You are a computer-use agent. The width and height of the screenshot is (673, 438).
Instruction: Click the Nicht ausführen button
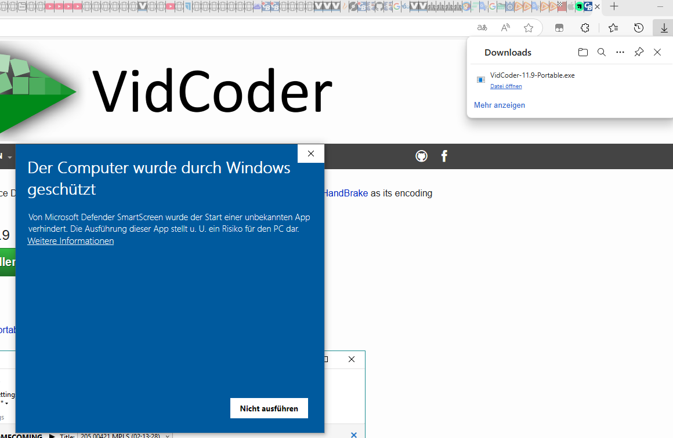click(269, 408)
